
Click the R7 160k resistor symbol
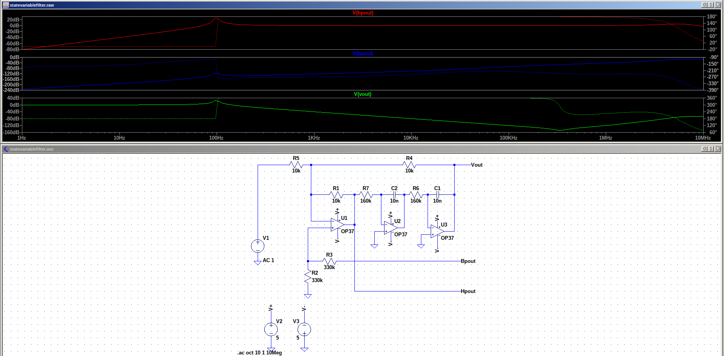(x=365, y=194)
